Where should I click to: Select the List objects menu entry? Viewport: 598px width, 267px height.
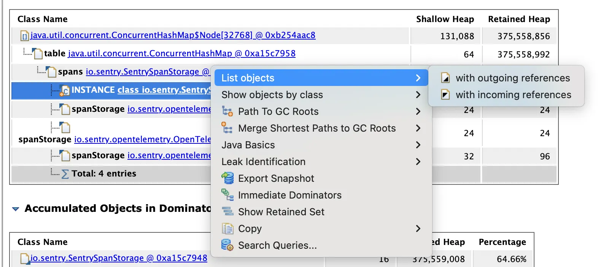(248, 78)
